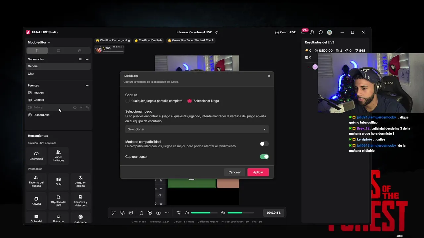Viewport: 424px width, 238px height.
Task: Open the 'Clasificación de gaming' chip
Action: [113, 40]
